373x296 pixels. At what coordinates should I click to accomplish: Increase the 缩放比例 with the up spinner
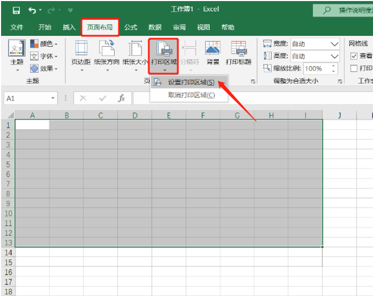click(x=333, y=66)
